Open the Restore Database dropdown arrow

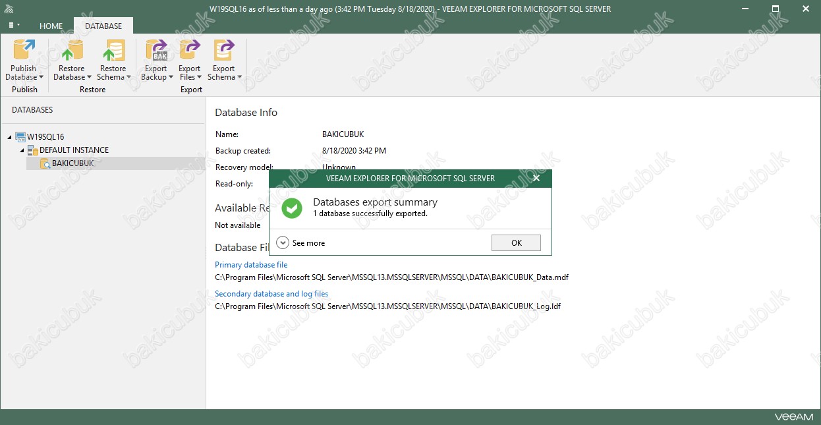coord(90,78)
